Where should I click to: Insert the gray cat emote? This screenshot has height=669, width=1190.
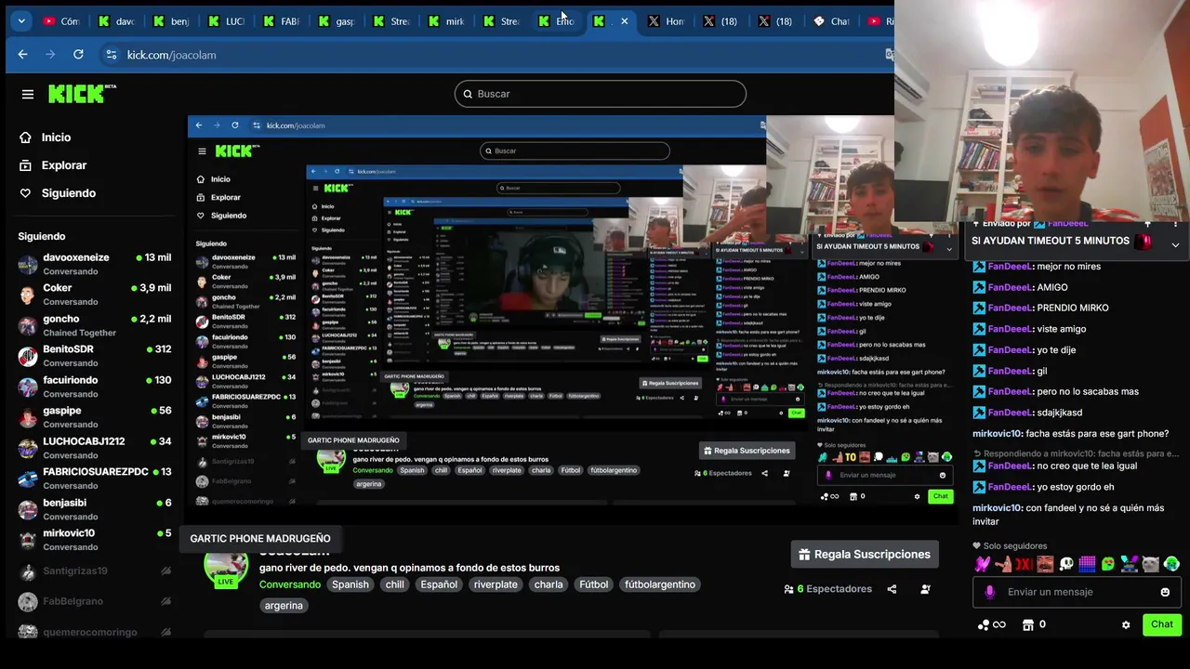point(1150,564)
